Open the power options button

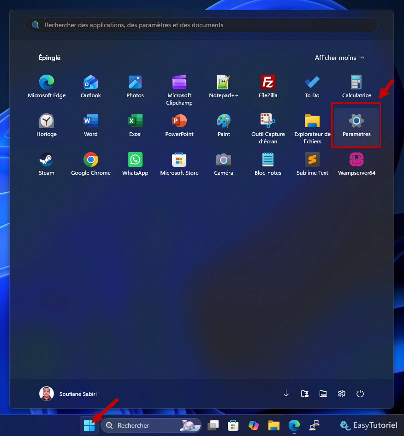(360, 394)
